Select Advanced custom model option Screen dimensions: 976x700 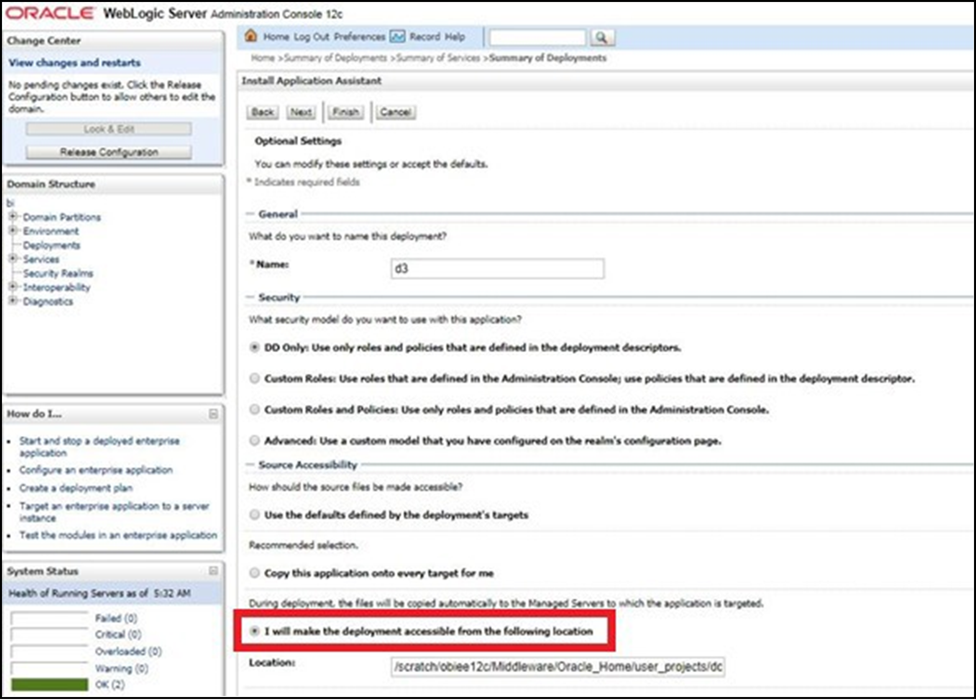coord(254,440)
